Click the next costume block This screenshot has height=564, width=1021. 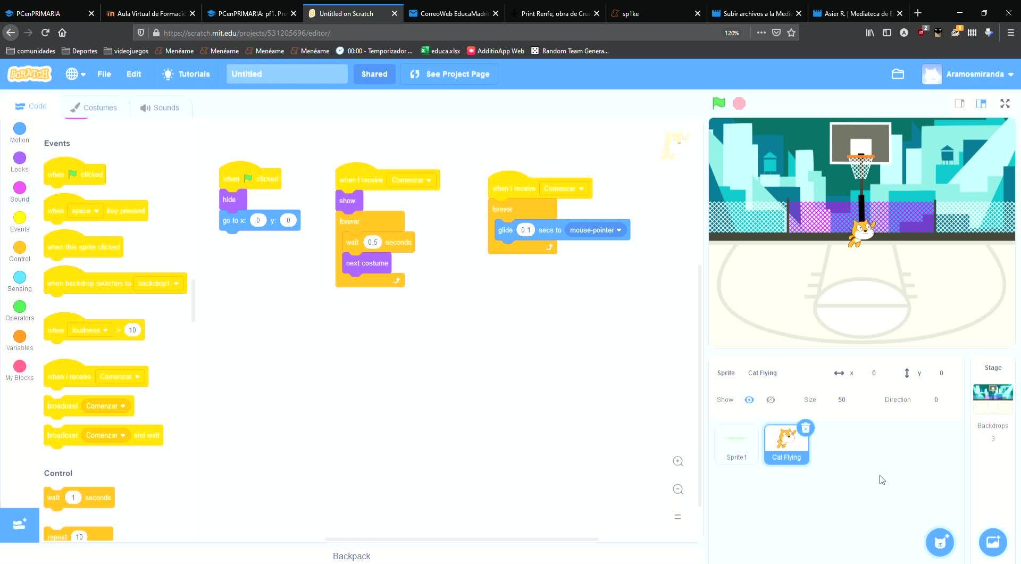click(x=367, y=263)
